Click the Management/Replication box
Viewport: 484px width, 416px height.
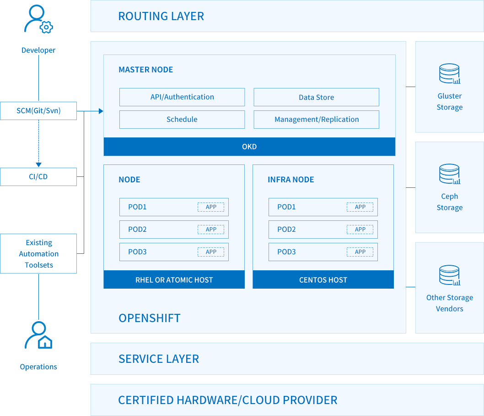click(317, 120)
